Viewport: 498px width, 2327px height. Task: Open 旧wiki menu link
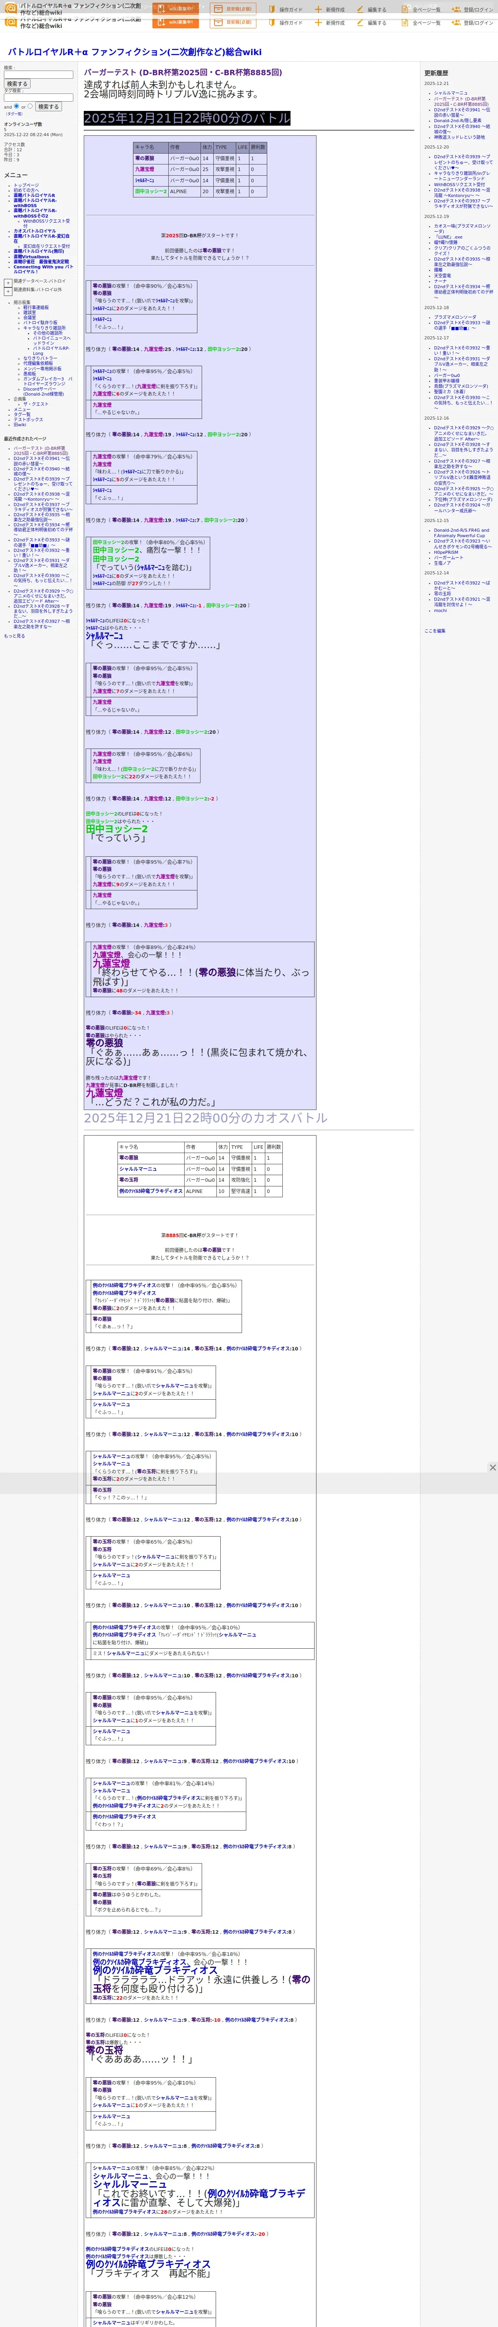tap(20, 425)
